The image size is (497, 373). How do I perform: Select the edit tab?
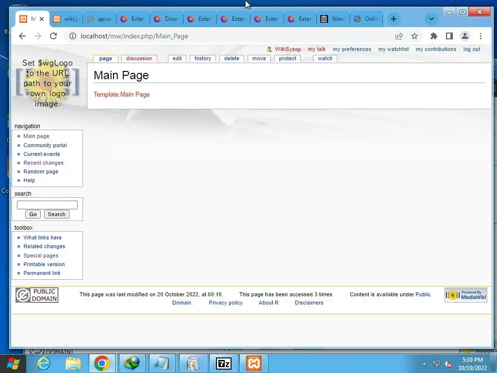(177, 58)
